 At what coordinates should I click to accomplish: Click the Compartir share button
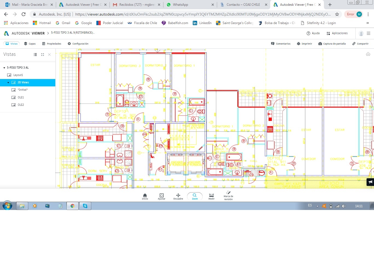360,44
